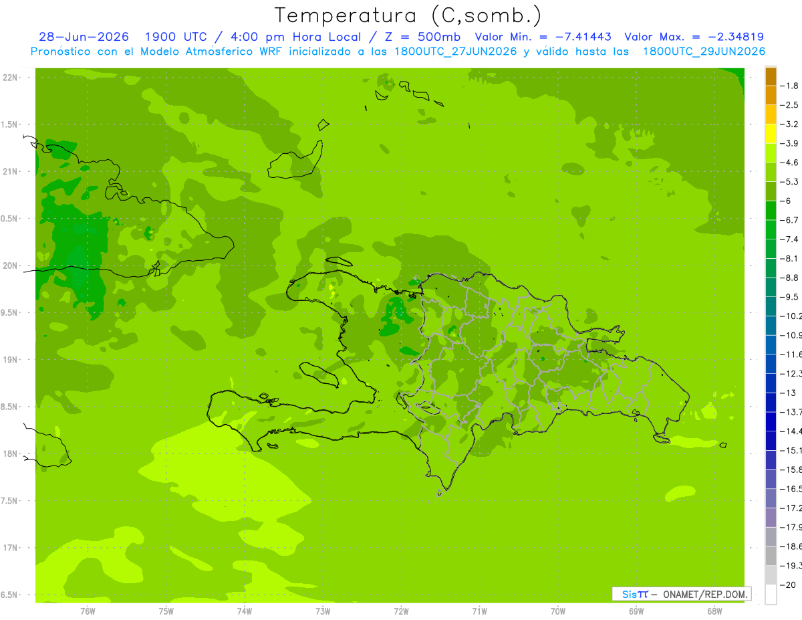The height and width of the screenshot is (620, 802).
Task: Click the '68W' longitude axis label
Action: 714,611
